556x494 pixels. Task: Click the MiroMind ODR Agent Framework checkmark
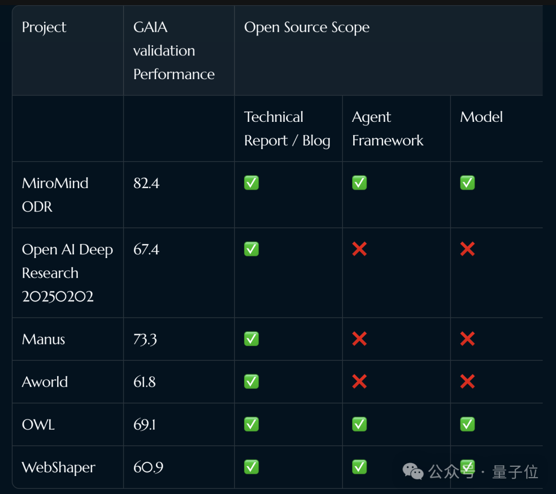[359, 182]
